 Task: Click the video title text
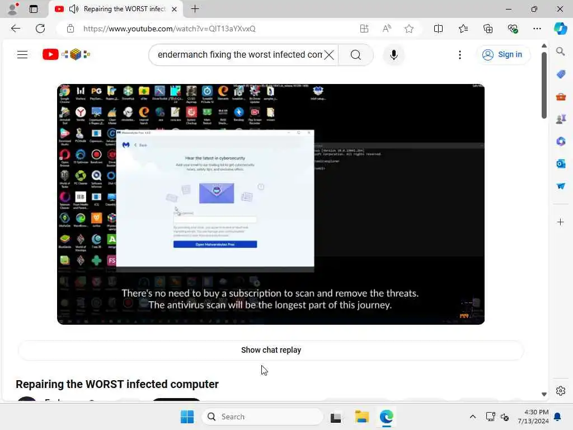(x=117, y=384)
